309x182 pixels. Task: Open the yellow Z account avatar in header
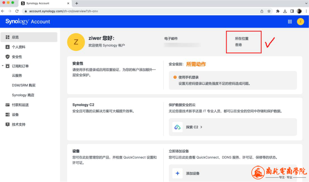click(300, 22)
